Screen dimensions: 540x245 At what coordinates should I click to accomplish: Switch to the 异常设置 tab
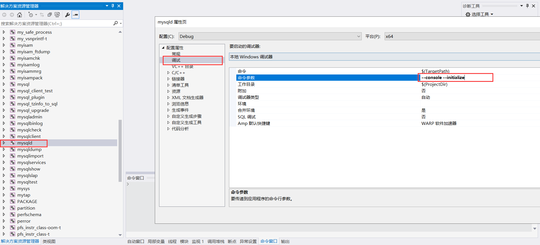point(248,241)
